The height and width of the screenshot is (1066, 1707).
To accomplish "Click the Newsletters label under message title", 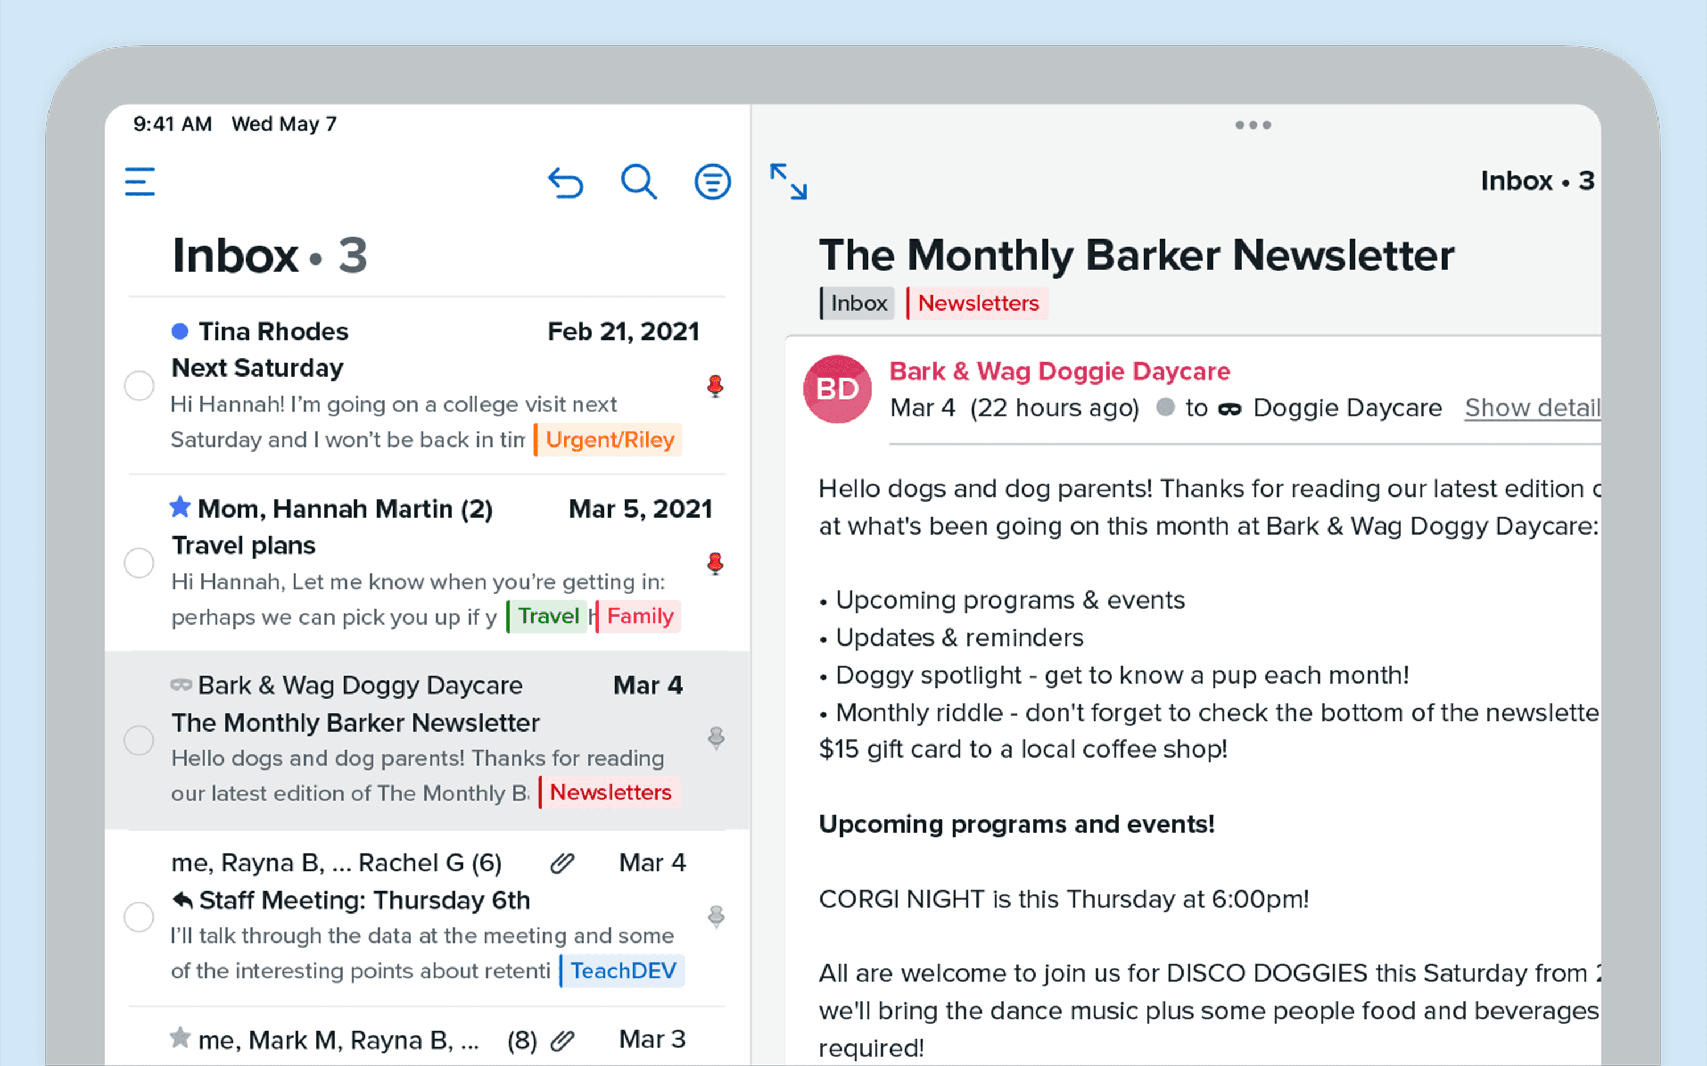I will click(977, 303).
